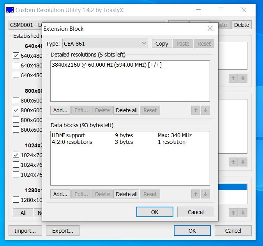Screen dimensions: 263x246
Task: Select the 4:2:0 resolutions data block
Action: (72, 142)
